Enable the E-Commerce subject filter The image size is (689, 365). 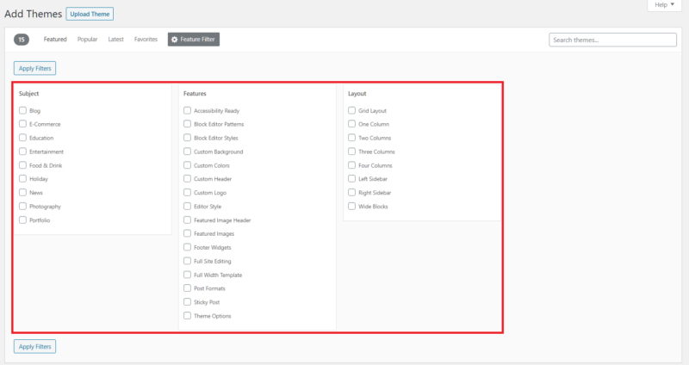pos(23,124)
